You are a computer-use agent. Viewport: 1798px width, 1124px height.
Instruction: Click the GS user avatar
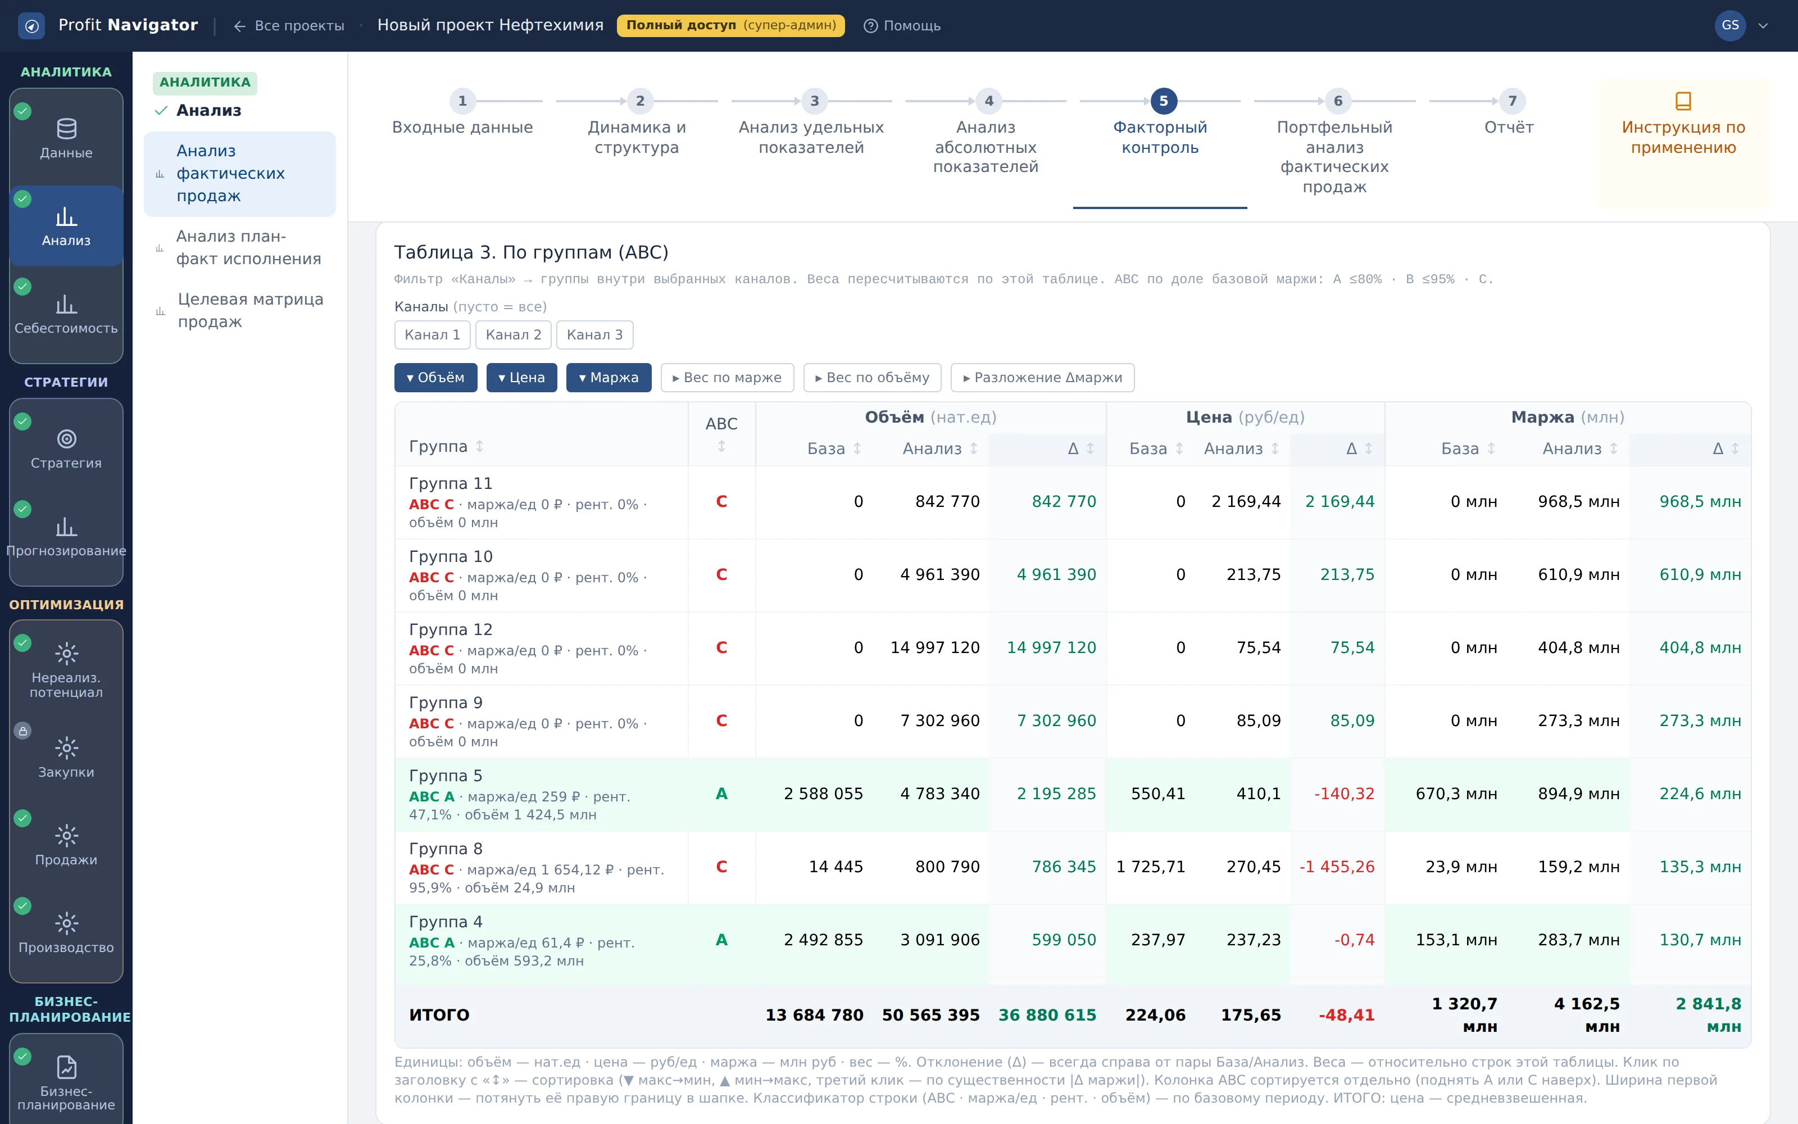click(1729, 25)
